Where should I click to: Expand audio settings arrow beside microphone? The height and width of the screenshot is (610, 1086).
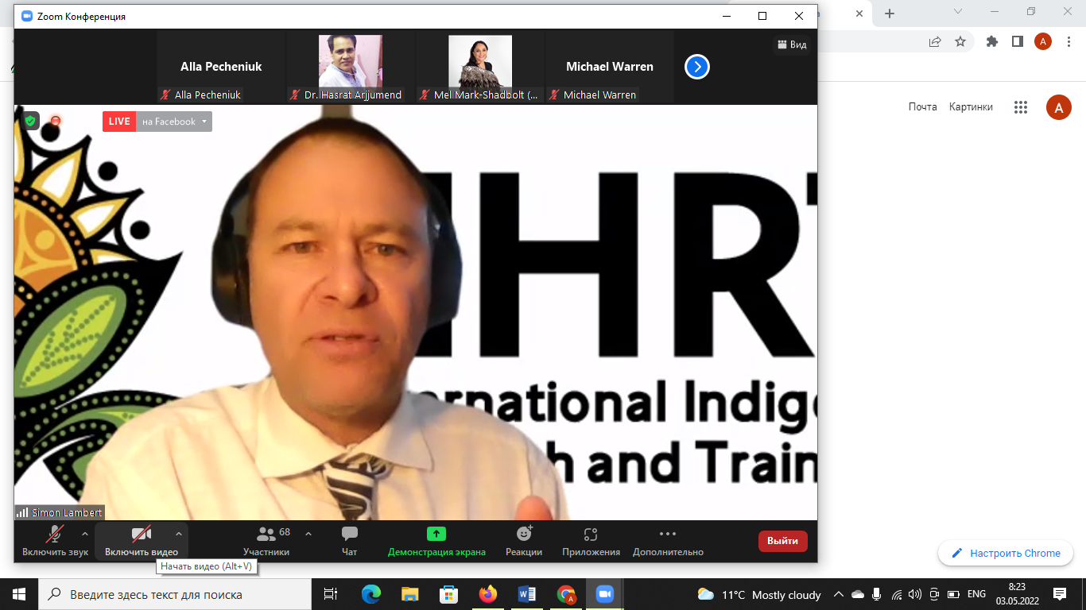pyautogui.click(x=85, y=534)
